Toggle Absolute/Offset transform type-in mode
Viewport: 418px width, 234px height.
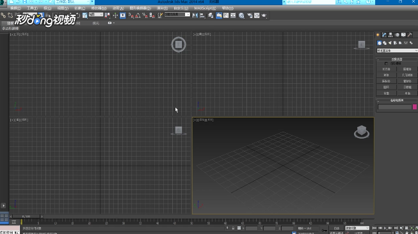239,228
